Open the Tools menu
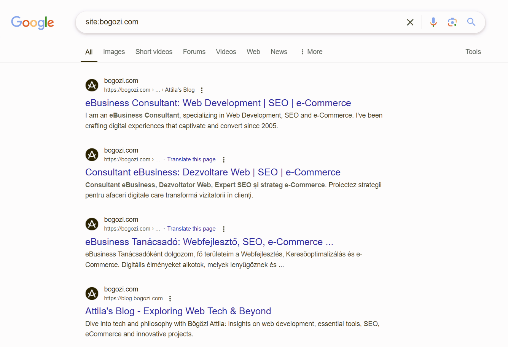The image size is (508, 347). tap(473, 52)
